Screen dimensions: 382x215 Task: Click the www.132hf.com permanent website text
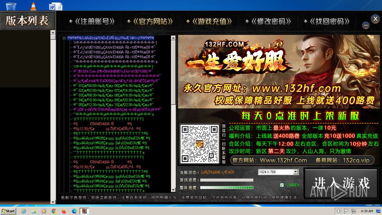[x=296, y=88]
